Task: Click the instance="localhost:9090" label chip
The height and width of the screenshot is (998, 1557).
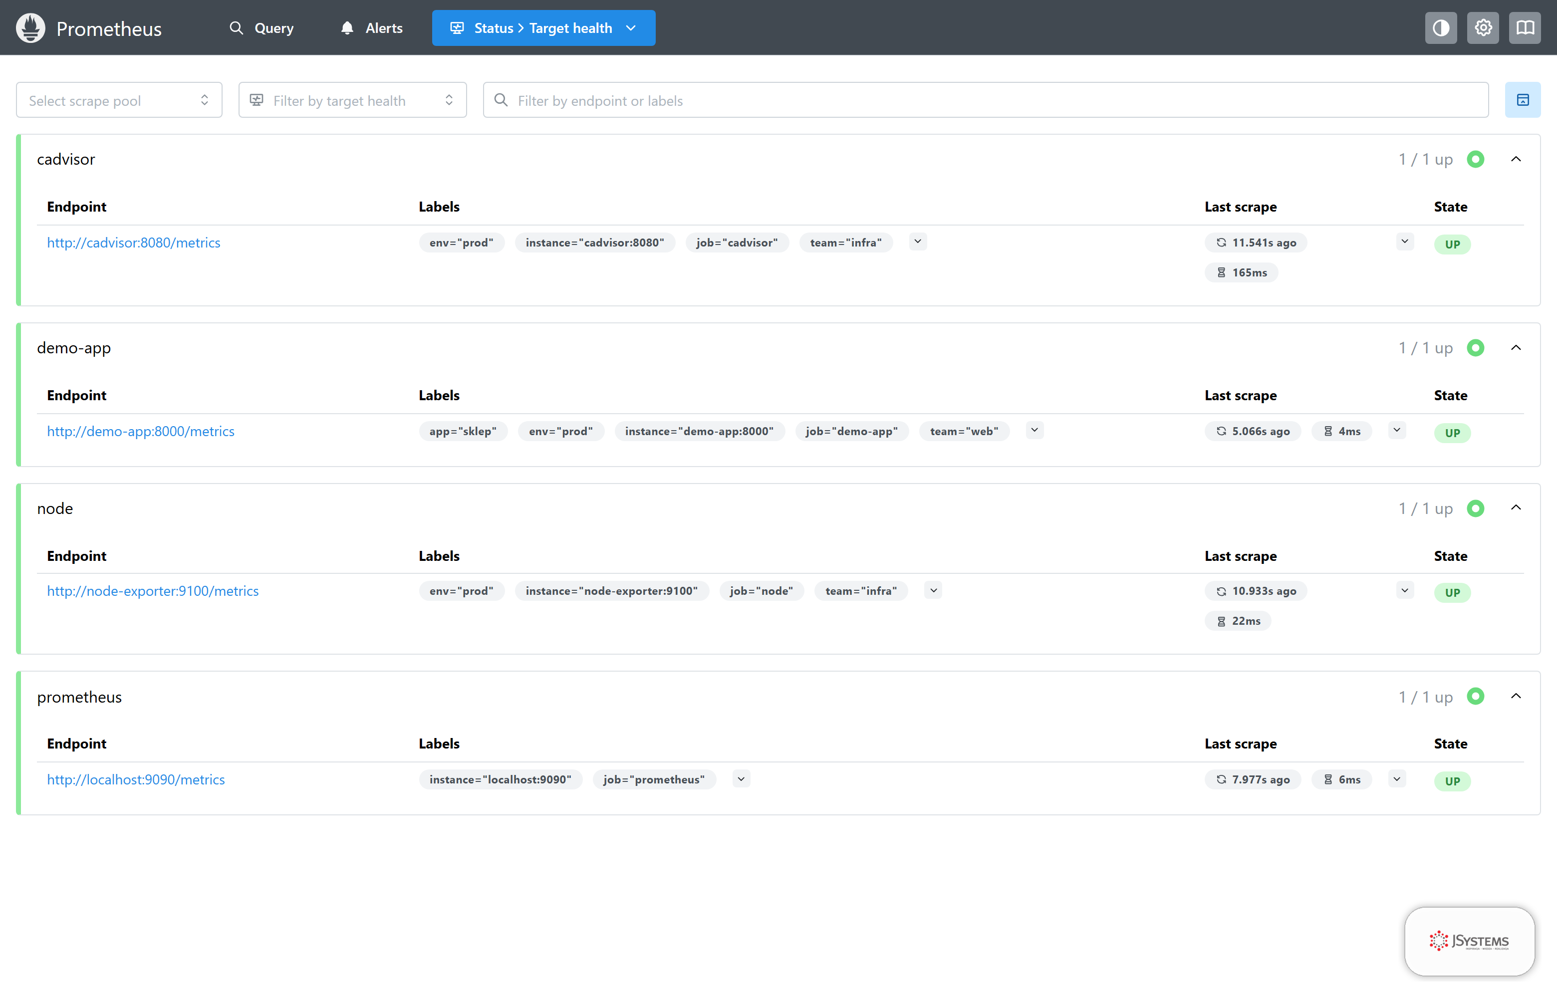Action: (500, 779)
